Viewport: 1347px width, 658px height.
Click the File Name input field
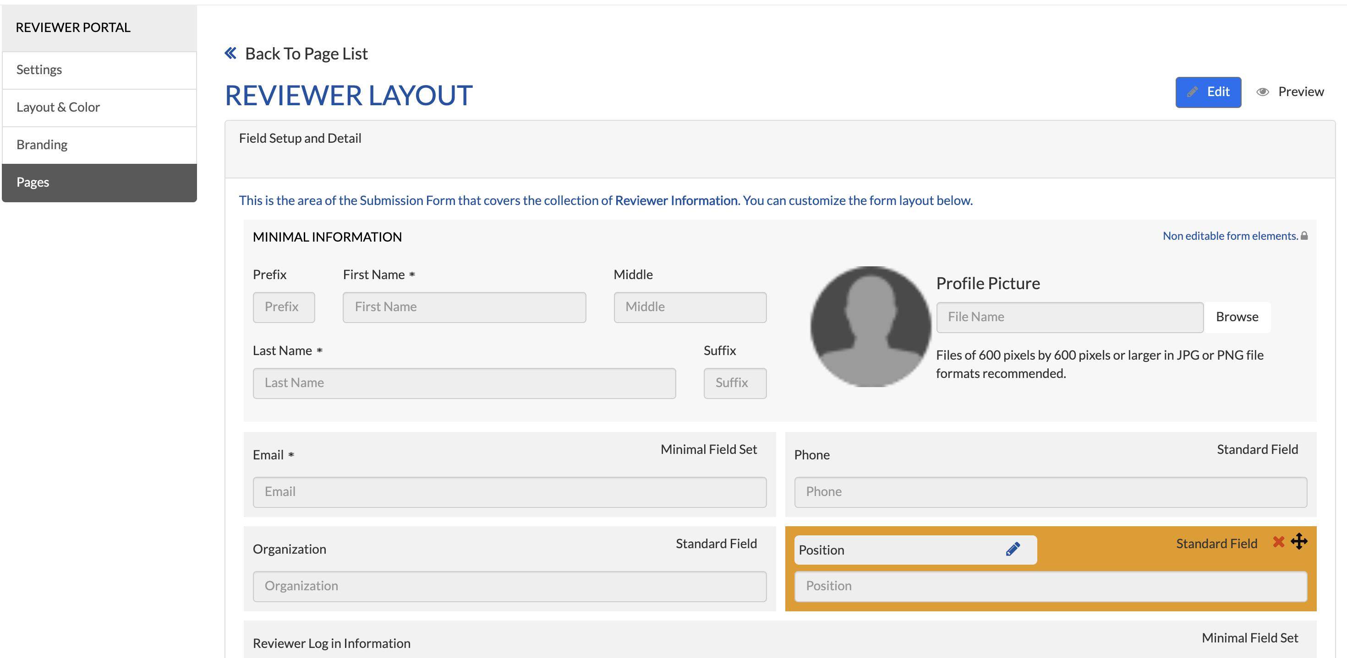[x=1070, y=317]
